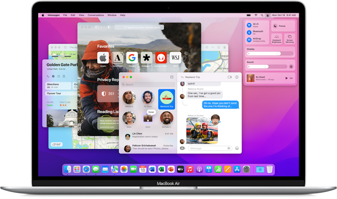Screen dimensions: 337x199
Task: Open Podcasts from the Dock
Action: point(199,169)
